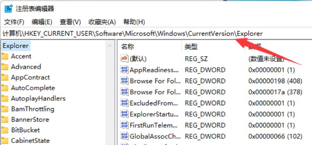Click the AppReadiness DWORD value icon
Image resolution: width=312 pixels, height=145 pixels.
pyautogui.click(x=124, y=70)
